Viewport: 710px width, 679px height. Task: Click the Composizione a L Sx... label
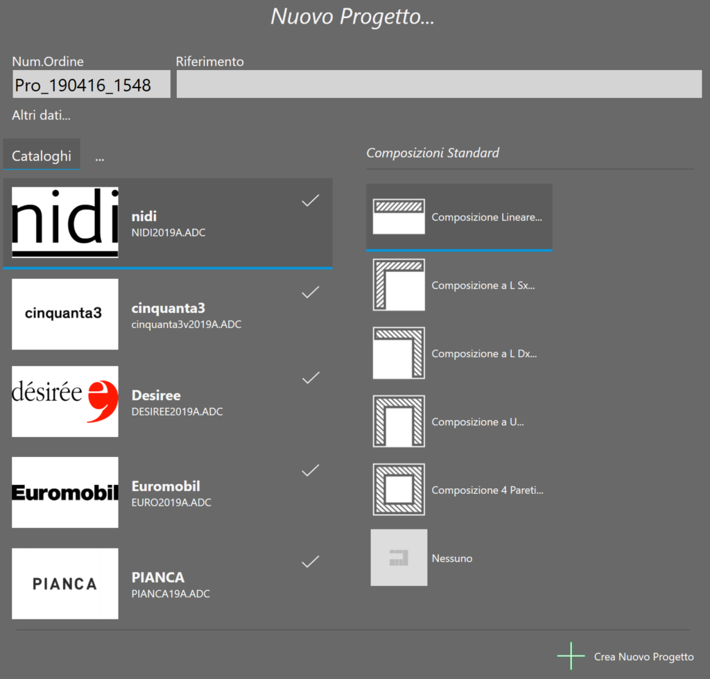point(483,285)
